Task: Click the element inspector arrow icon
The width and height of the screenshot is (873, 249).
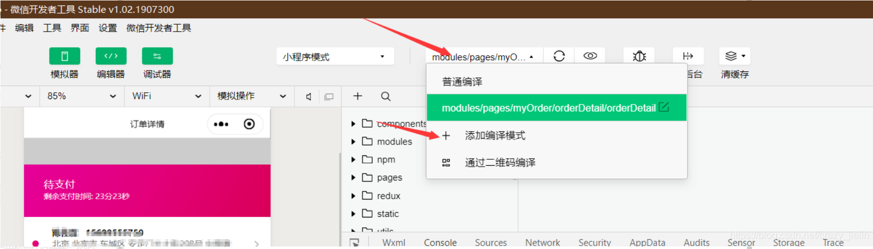Action: (x=354, y=242)
